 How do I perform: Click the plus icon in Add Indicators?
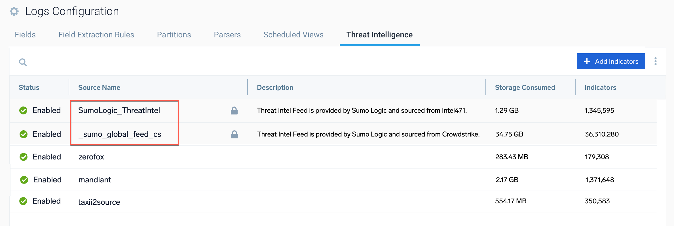pos(587,61)
